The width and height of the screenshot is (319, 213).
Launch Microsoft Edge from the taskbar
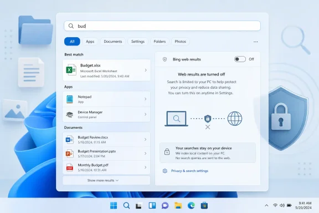pos(191,205)
